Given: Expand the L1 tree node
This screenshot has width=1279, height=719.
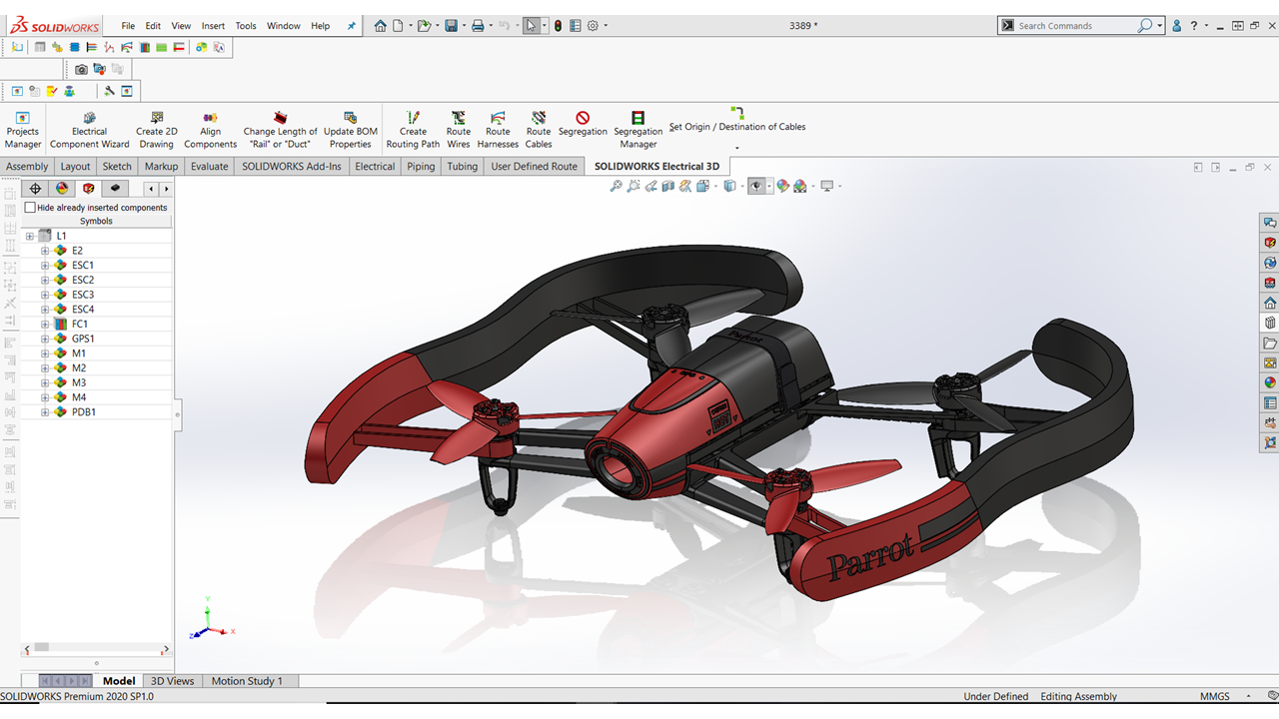Looking at the screenshot, I should pyautogui.click(x=30, y=236).
